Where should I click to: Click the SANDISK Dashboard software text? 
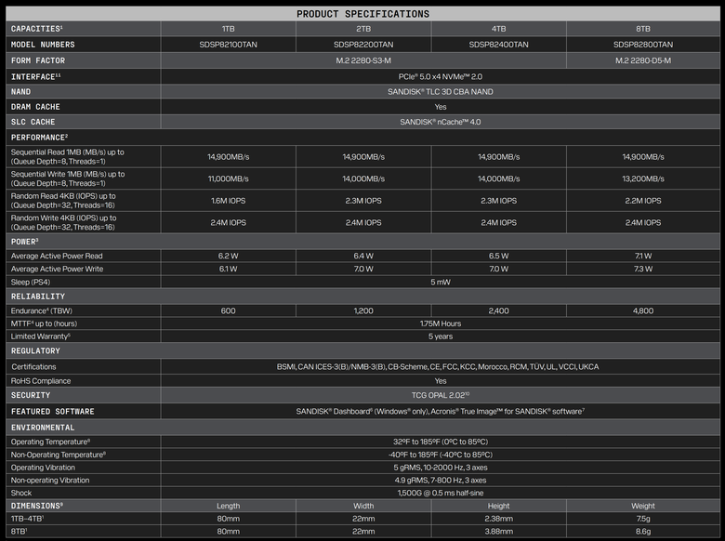(441, 412)
